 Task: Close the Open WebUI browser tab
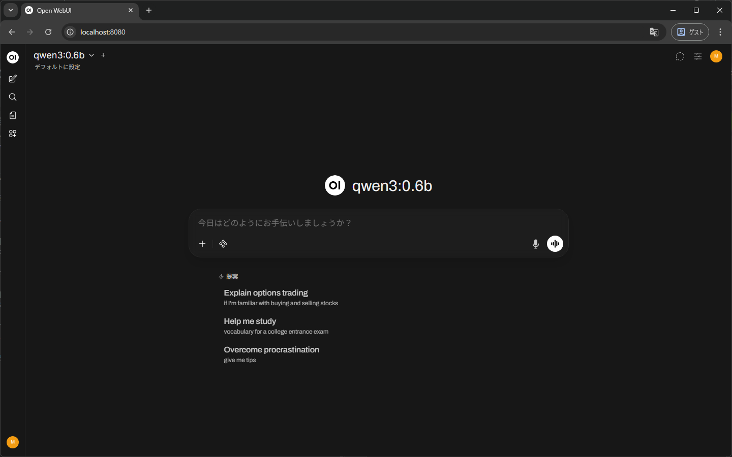pos(131,10)
